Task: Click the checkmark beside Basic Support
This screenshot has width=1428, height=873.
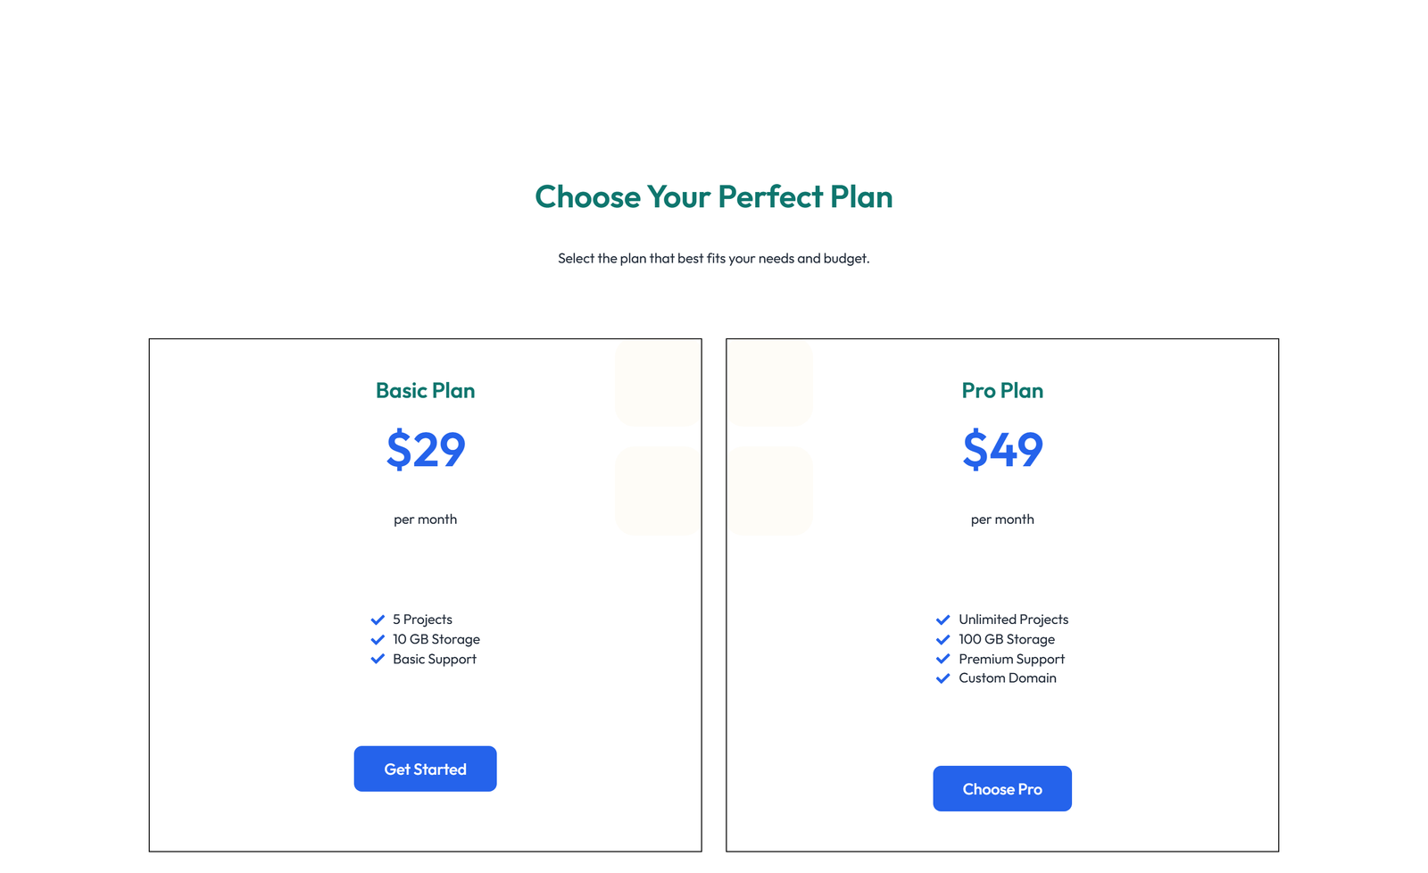Action: click(378, 659)
